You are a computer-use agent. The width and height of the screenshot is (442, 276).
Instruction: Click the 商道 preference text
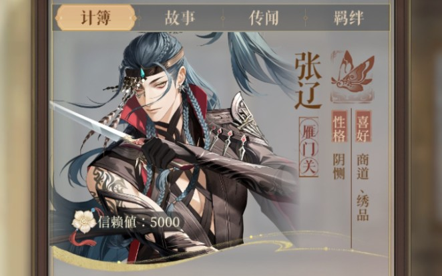click(x=363, y=166)
